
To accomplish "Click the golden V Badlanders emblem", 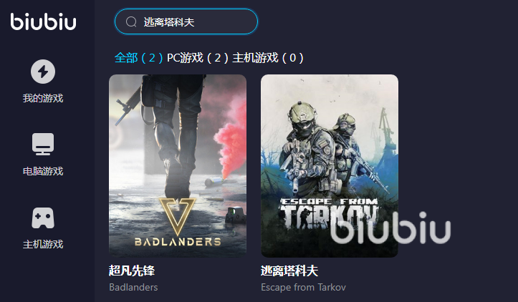I will coord(178,213).
